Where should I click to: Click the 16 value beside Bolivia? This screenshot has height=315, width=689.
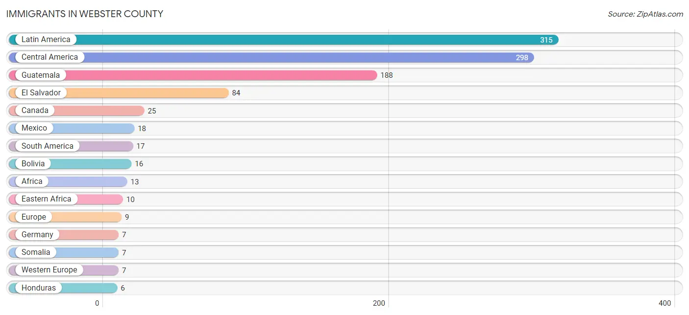click(139, 164)
